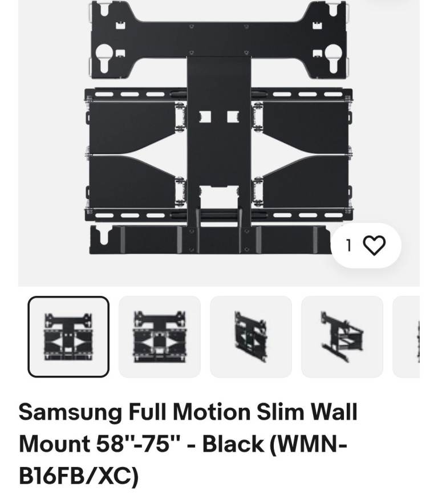Click the model number WMN-B16FB/XC text
The image size is (438, 499).
point(183,460)
